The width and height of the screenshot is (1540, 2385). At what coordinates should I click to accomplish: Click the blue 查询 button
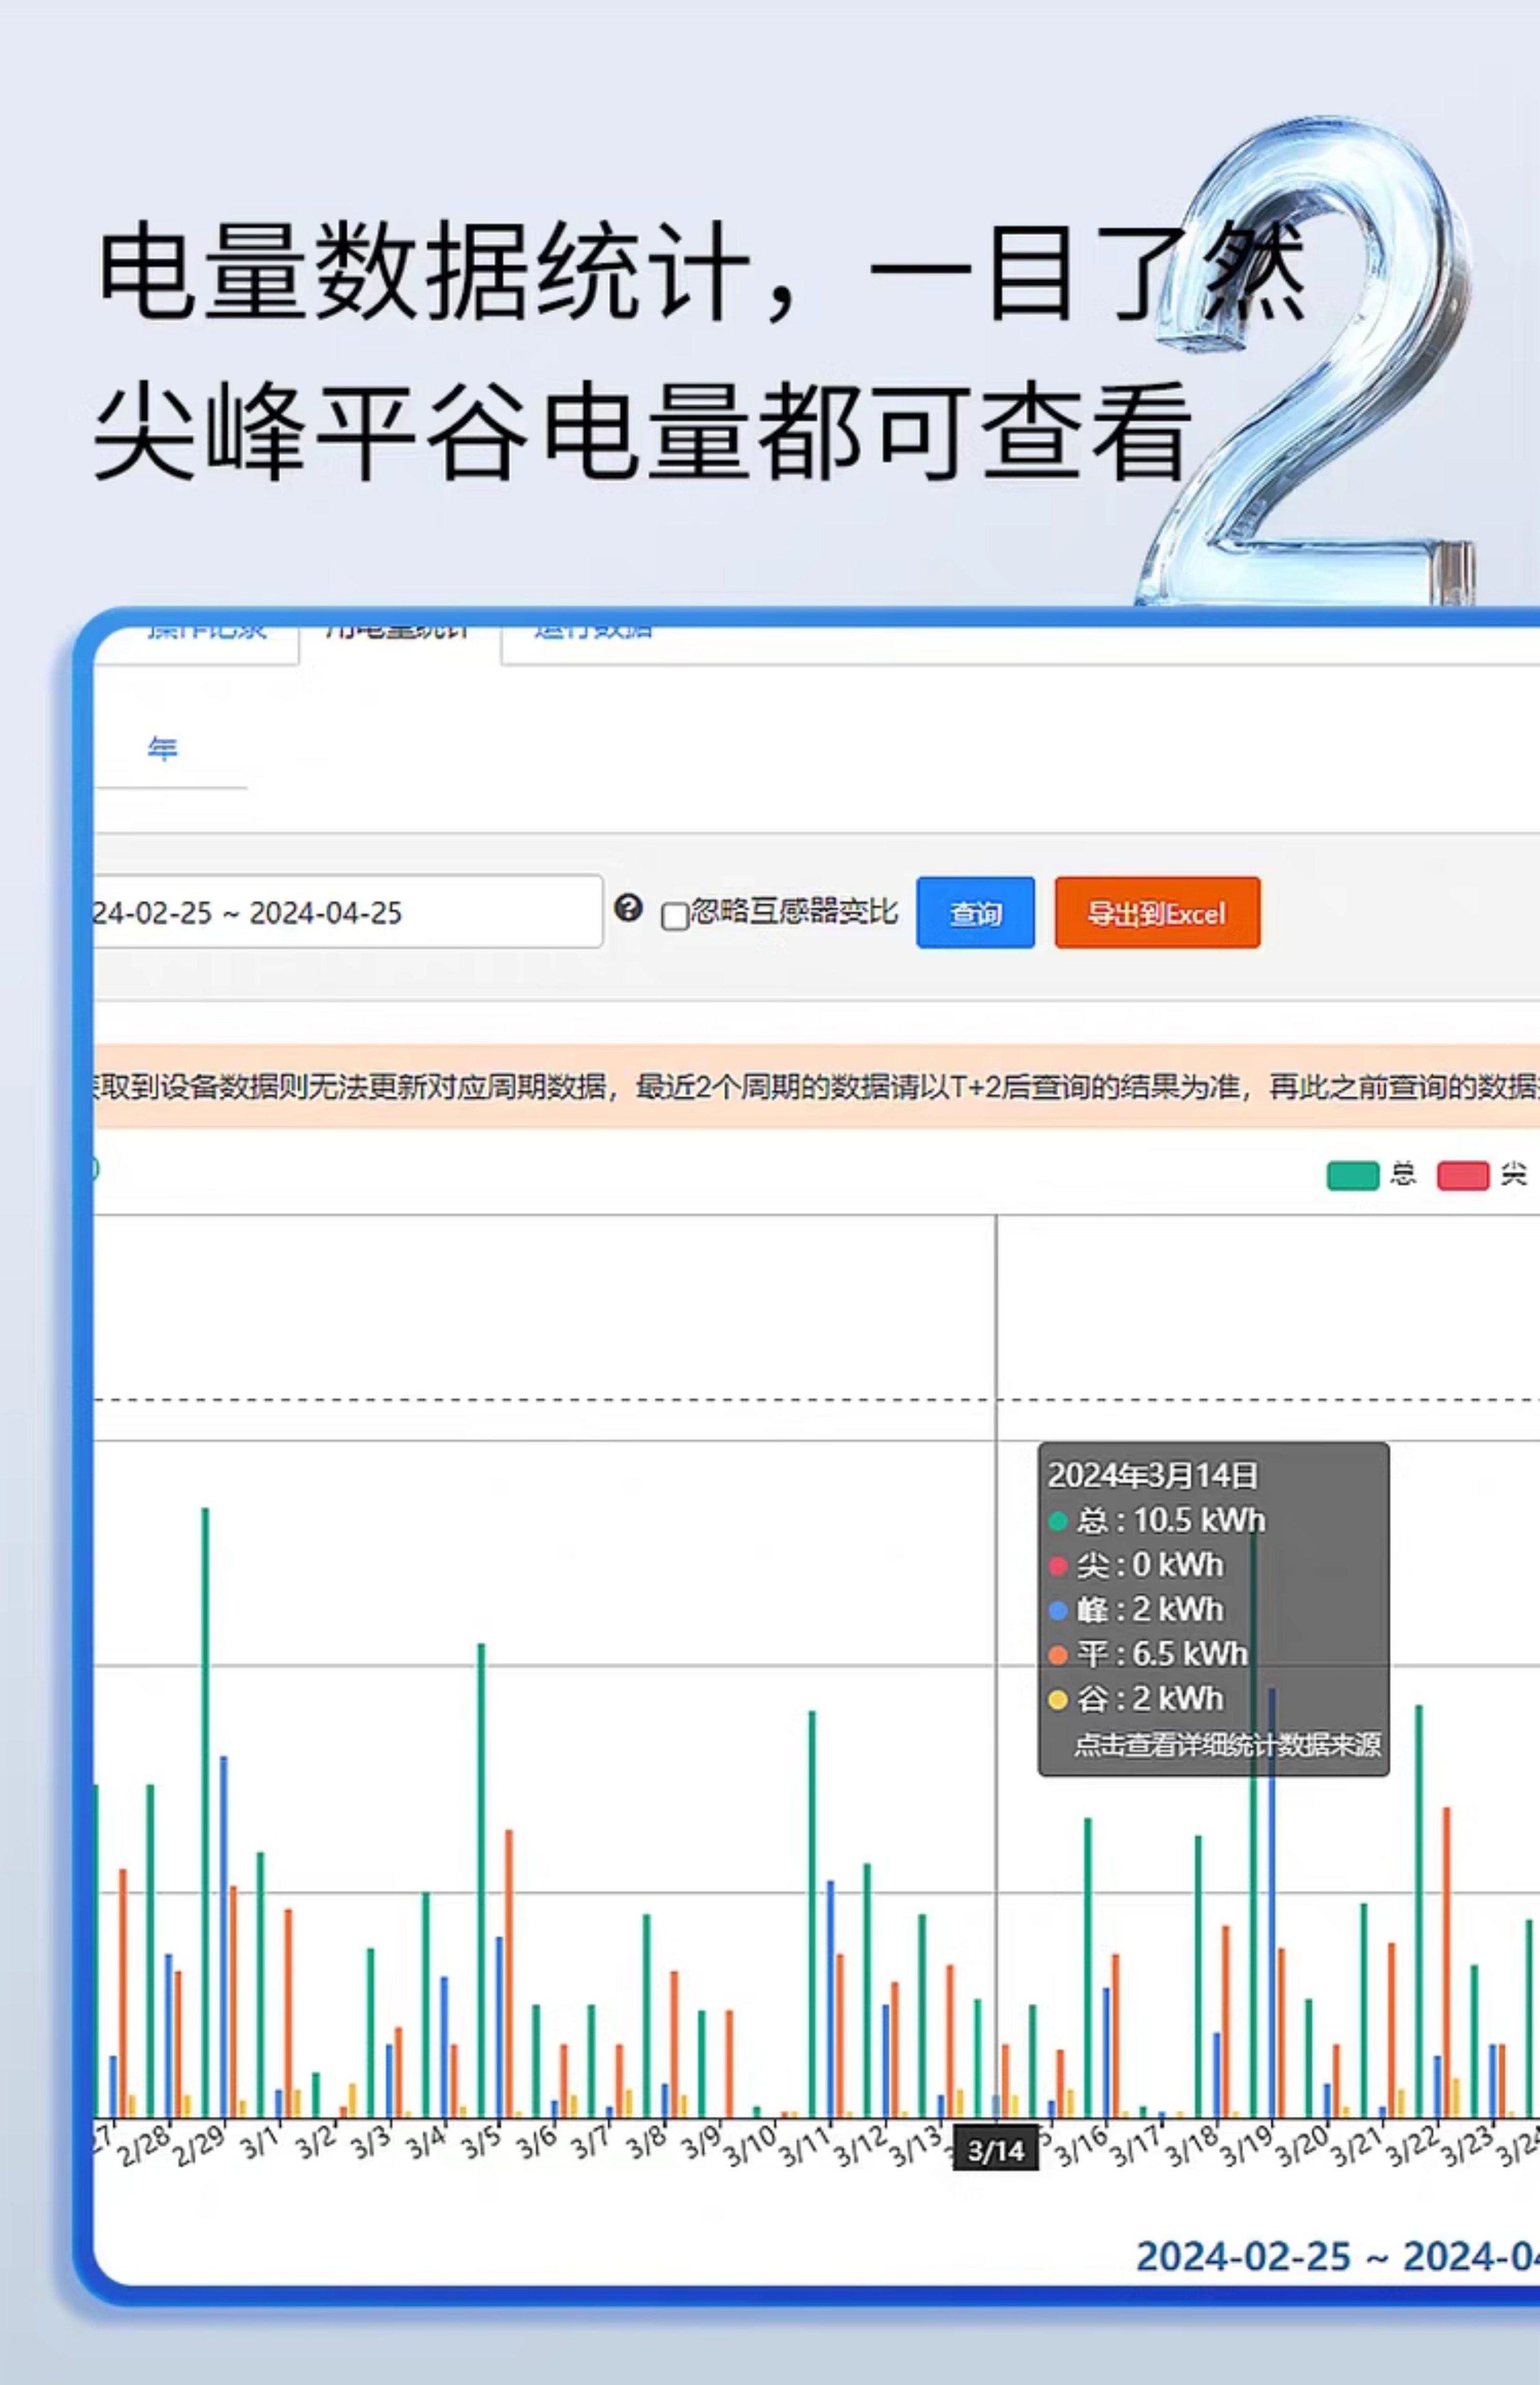point(975,912)
